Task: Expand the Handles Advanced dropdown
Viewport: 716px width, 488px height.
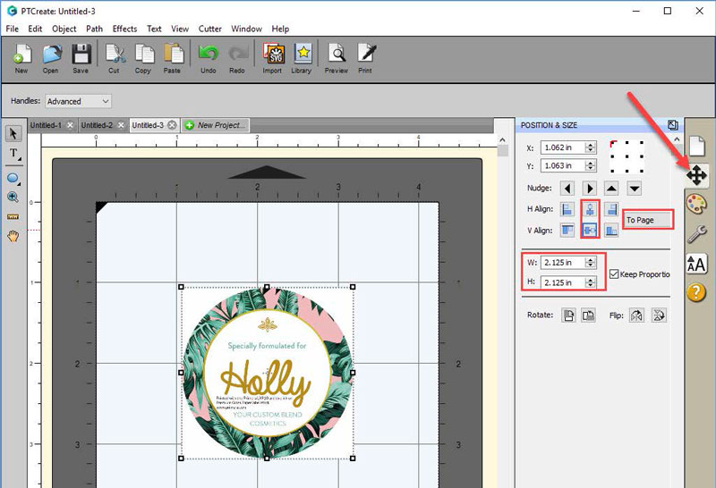Action: point(79,101)
